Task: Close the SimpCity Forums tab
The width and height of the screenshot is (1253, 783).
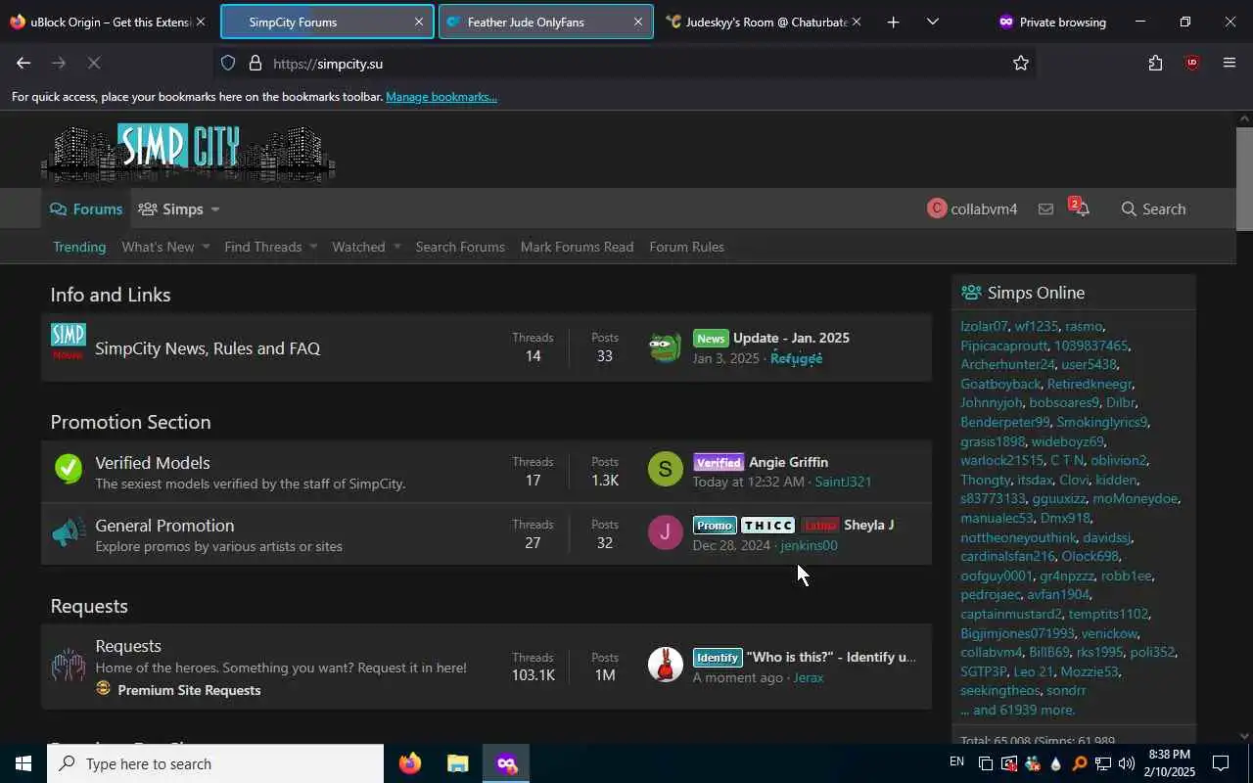Action: [x=419, y=22]
